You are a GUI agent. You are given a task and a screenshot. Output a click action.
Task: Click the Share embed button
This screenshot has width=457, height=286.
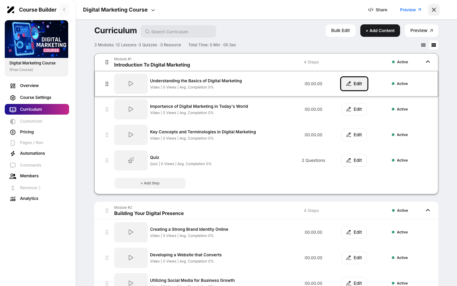(x=378, y=10)
